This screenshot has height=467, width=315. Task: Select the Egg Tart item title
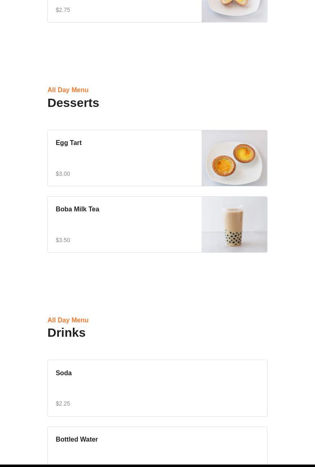coord(69,143)
